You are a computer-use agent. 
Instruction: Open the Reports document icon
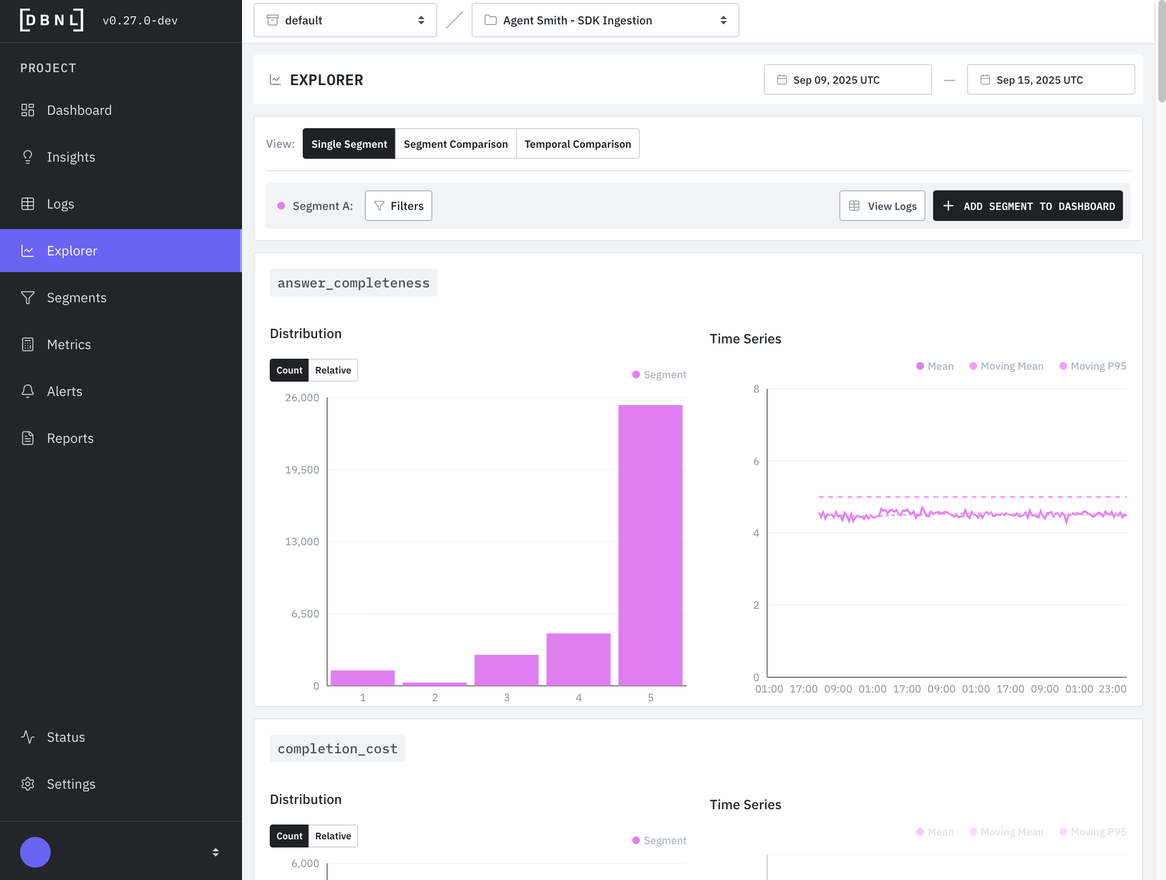[27, 438]
